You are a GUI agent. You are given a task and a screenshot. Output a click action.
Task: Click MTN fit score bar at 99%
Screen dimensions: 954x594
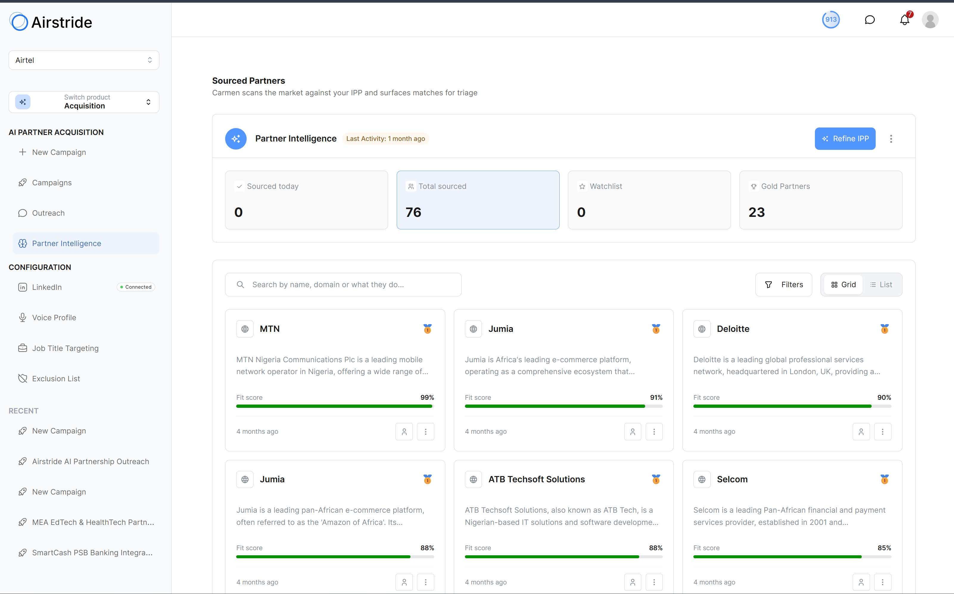[335, 406]
